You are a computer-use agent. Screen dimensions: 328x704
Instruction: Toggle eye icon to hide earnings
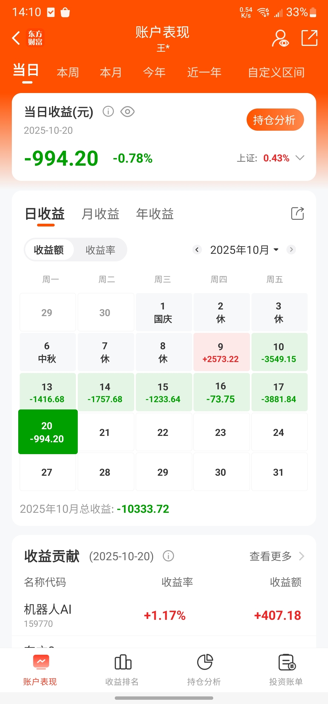pyautogui.click(x=128, y=112)
